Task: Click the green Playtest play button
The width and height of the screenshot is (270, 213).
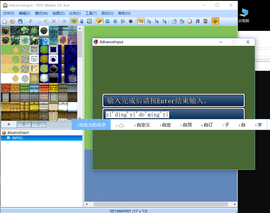Action: (215, 21)
